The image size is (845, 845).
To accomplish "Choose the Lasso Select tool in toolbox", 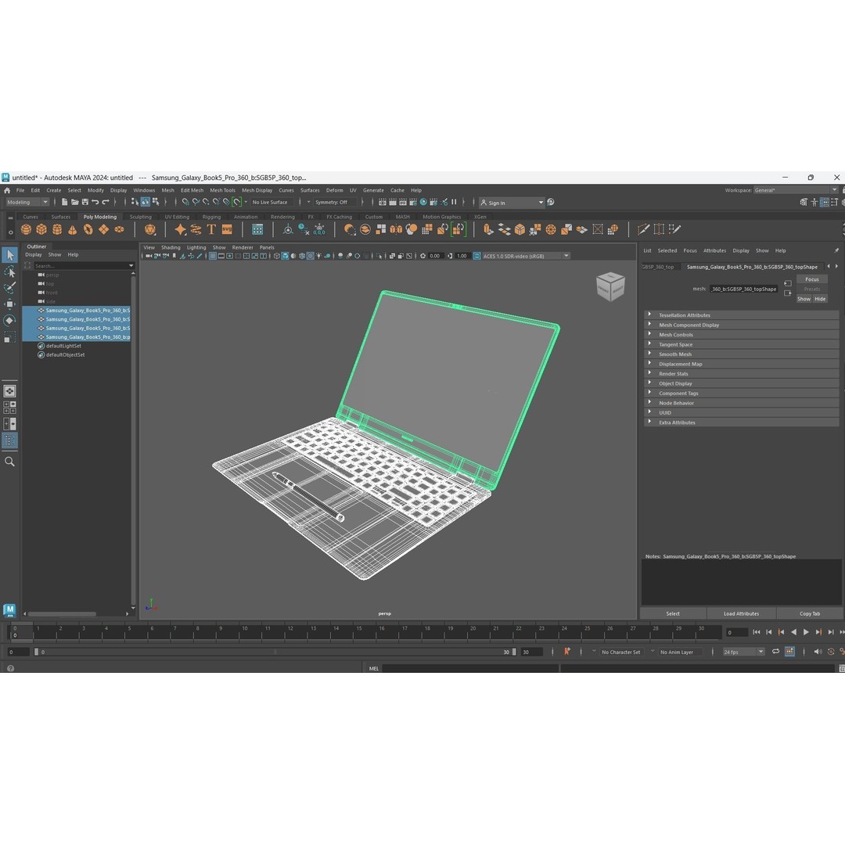I will coord(9,271).
